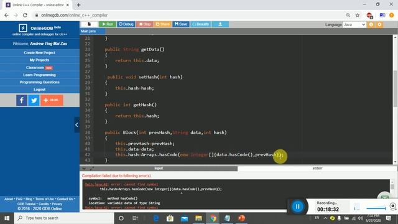Fold code block at line 24

tap(91, 55)
